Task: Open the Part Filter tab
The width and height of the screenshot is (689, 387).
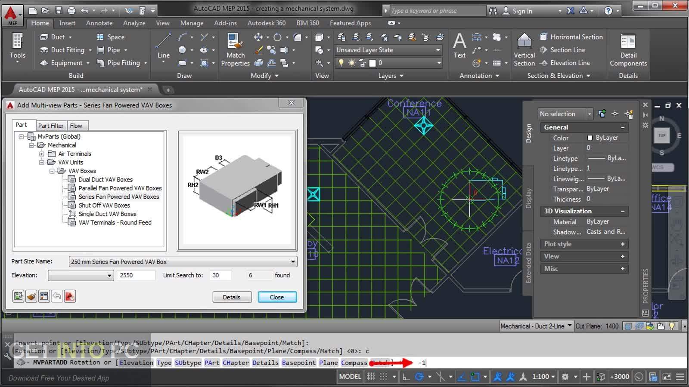Action: pos(50,126)
